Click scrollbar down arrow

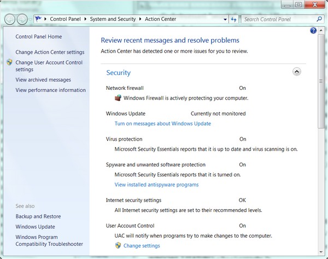point(321,252)
